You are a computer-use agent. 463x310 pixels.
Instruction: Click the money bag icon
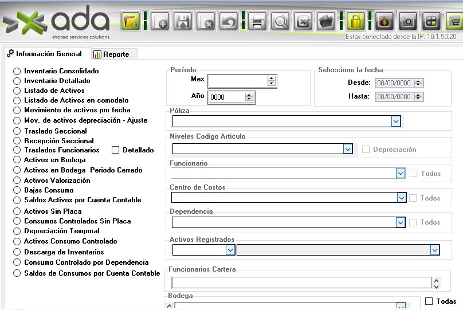tap(384, 21)
